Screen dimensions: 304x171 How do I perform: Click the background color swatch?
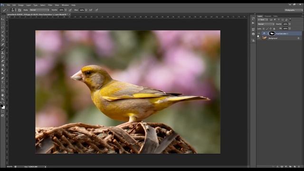[x=4, y=108]
